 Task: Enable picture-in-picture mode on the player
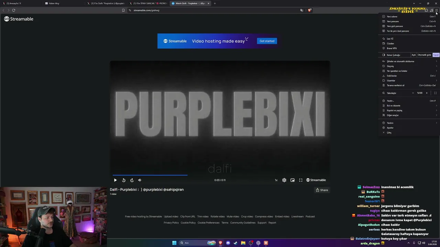tap(293, 180)
